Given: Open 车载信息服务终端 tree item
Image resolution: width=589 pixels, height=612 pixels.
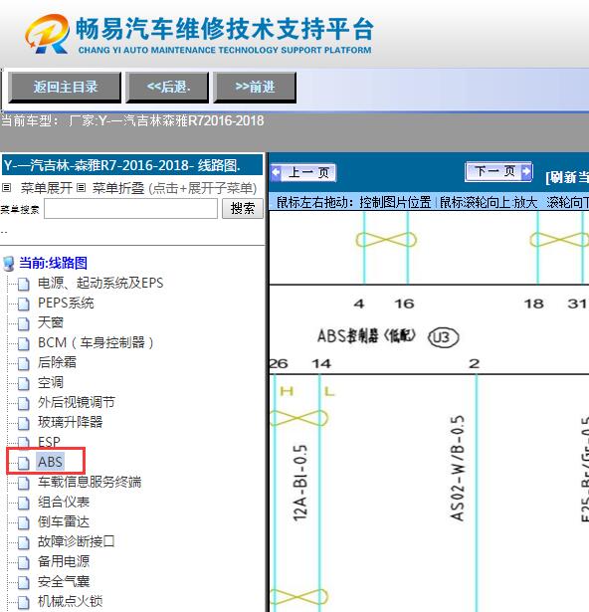Looking at the screenshot, I should coord(90,482).
